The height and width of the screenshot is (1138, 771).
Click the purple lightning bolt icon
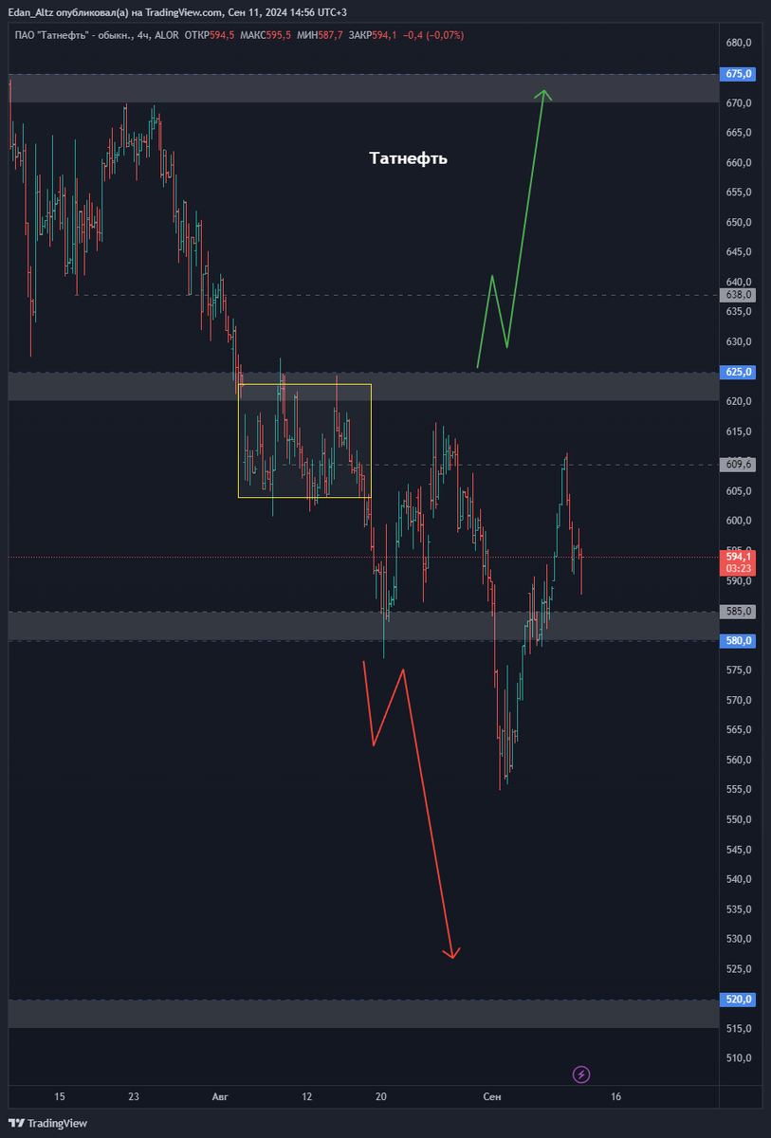581,1074
